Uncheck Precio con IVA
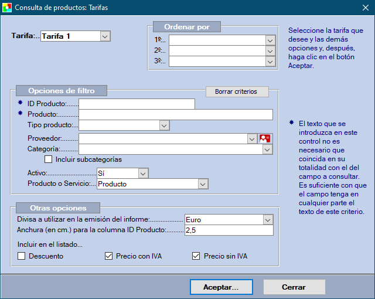The width and height of the screenshot is (375, 299). pyautogui.click(x=108, y=256)
